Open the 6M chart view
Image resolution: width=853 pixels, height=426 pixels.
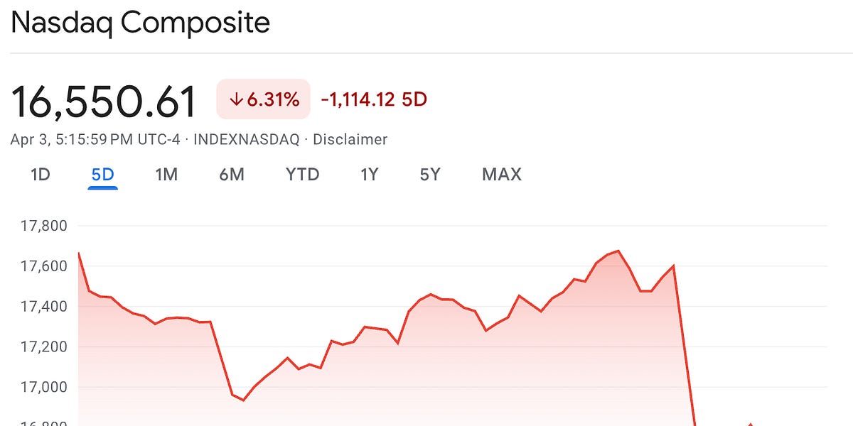point(232,175)
